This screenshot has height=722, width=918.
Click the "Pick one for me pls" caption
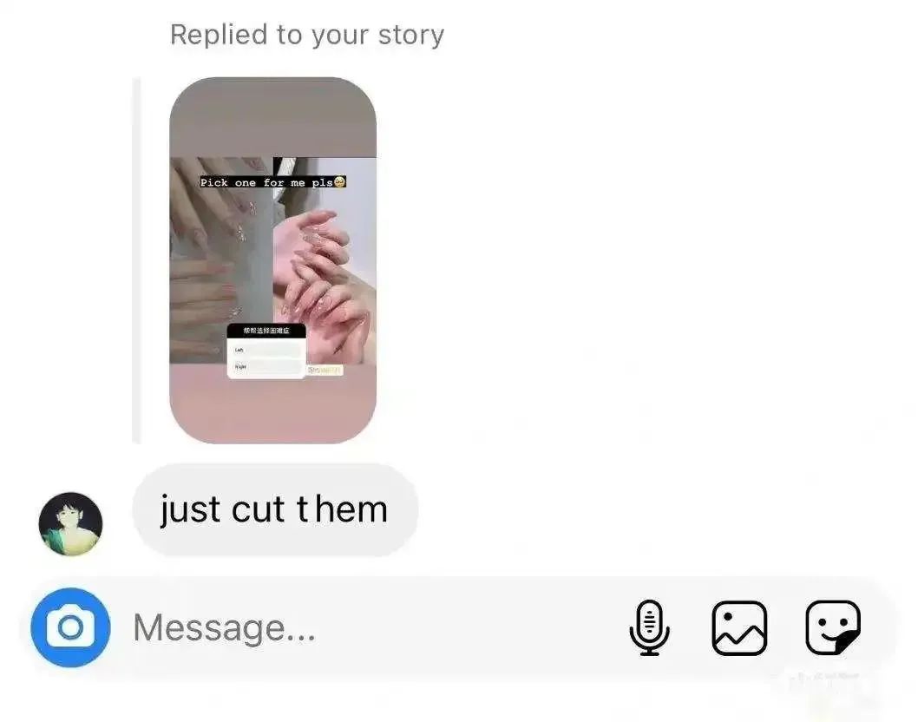(266, 182)
